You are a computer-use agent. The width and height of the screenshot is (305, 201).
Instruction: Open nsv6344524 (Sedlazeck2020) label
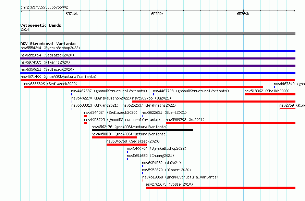111,112
